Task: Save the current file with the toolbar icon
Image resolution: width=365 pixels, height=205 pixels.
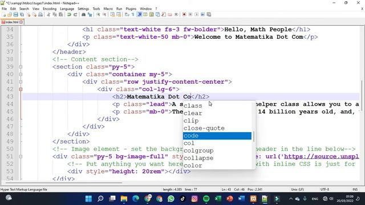Action: pos(15,14)
